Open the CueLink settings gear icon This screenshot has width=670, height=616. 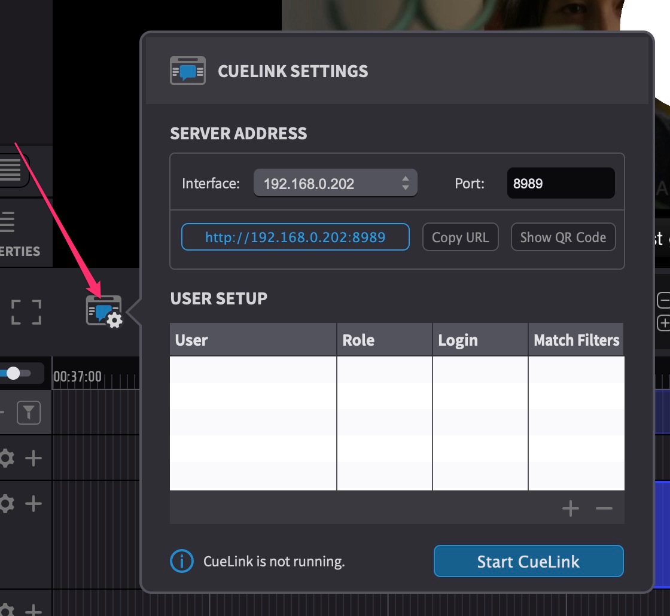(104, 312)
